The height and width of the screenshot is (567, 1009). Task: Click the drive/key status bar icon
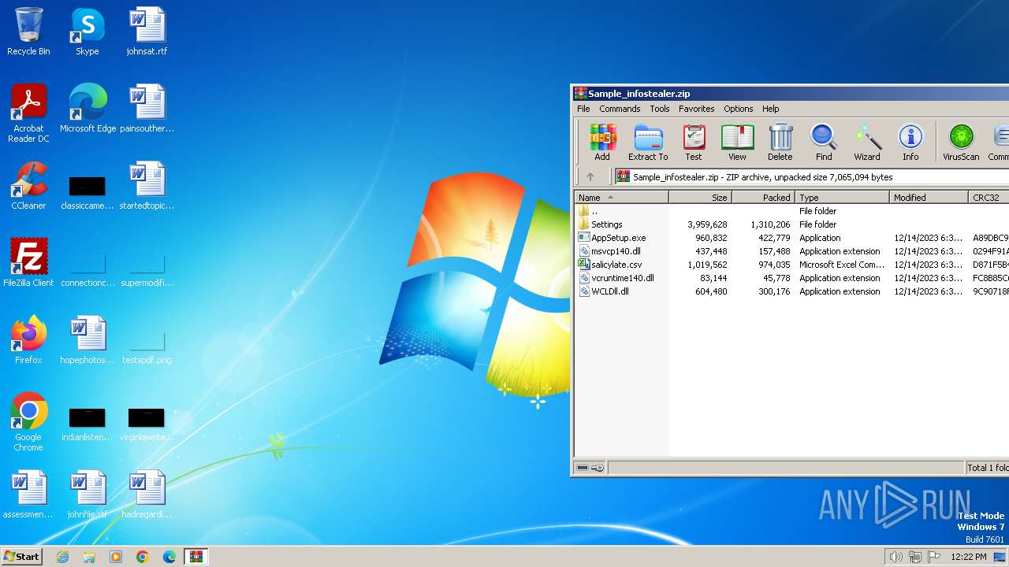[x=590, y=468]
